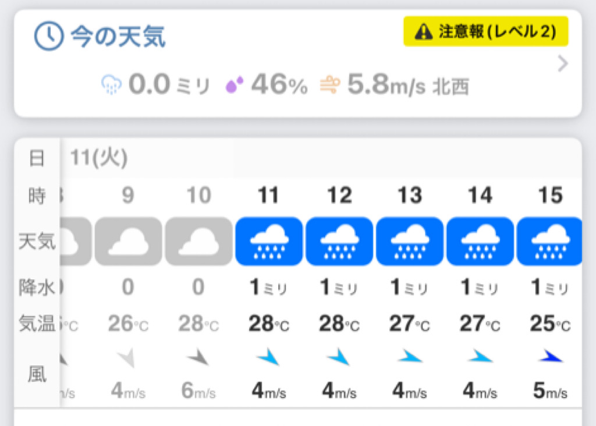Select the rainy weather icon for 15時
This screenshot has height=426, width=596.
(x=549, y=242)
